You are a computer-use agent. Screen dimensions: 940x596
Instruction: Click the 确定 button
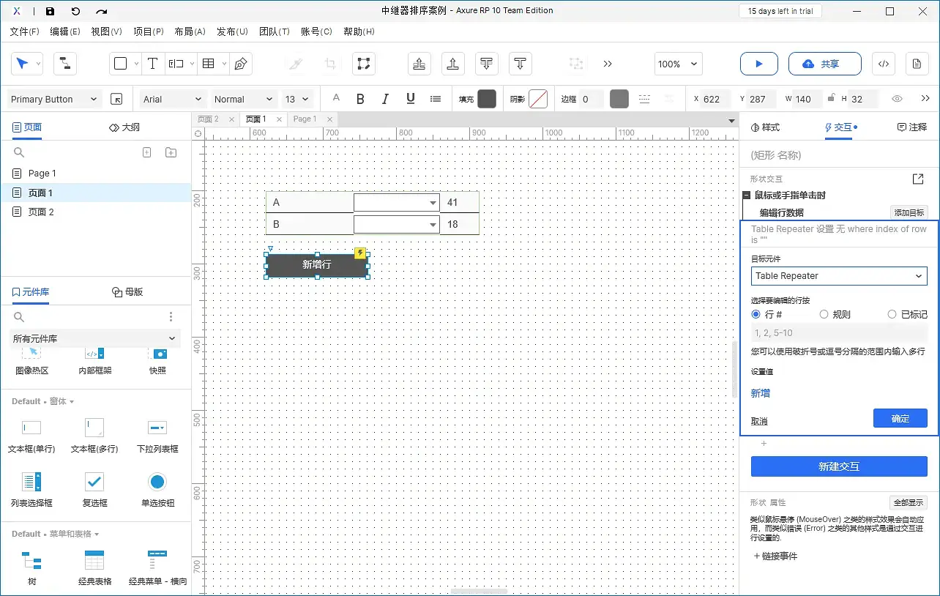900,418
